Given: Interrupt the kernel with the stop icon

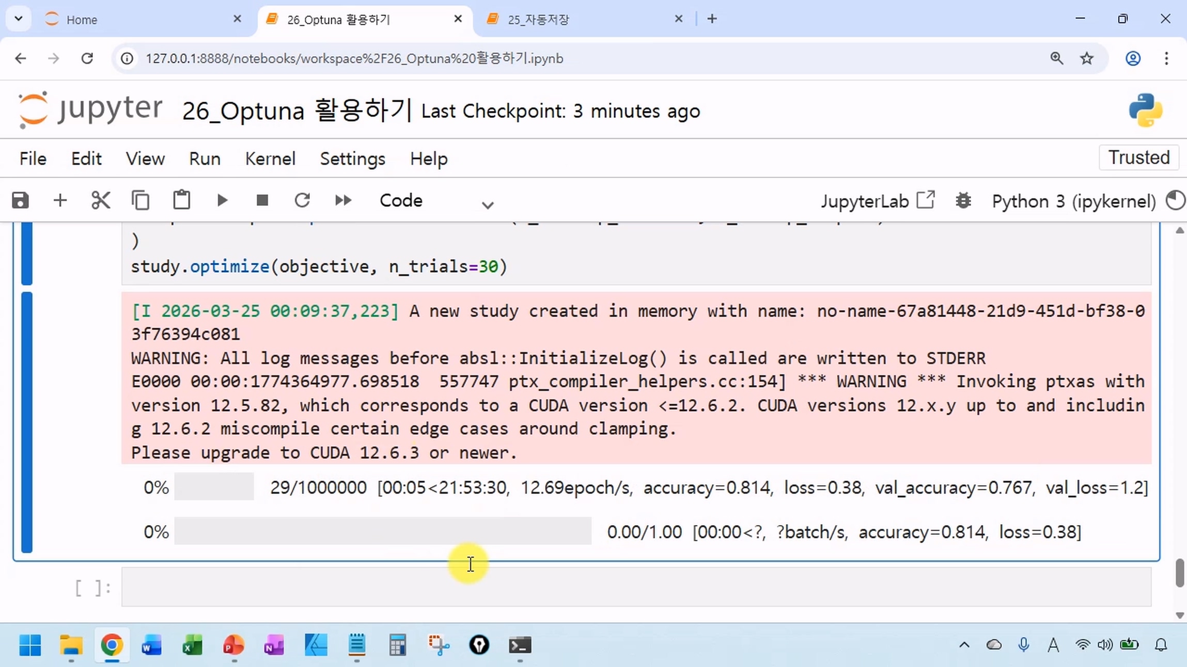Looking at the screenshot, I should [x=262, y=200].
